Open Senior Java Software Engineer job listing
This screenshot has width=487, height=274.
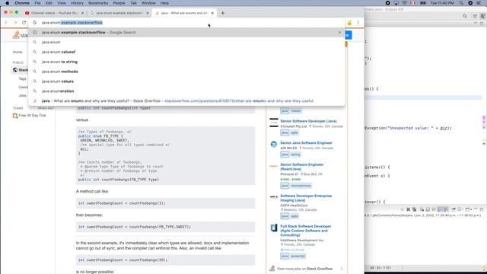(x=306, y=142)
